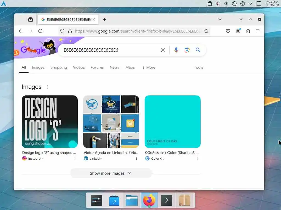Start search by voice microphone icon
The width and height of the screenshot is (281, 210).
[x=176, y=50]
